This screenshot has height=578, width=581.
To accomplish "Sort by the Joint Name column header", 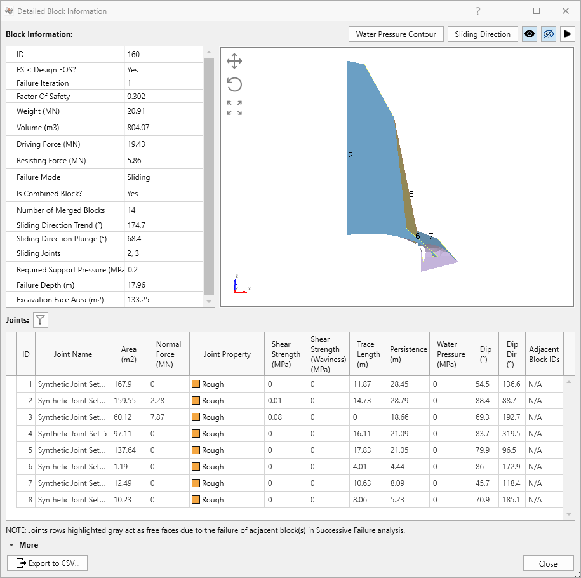I will click(72, 354).
